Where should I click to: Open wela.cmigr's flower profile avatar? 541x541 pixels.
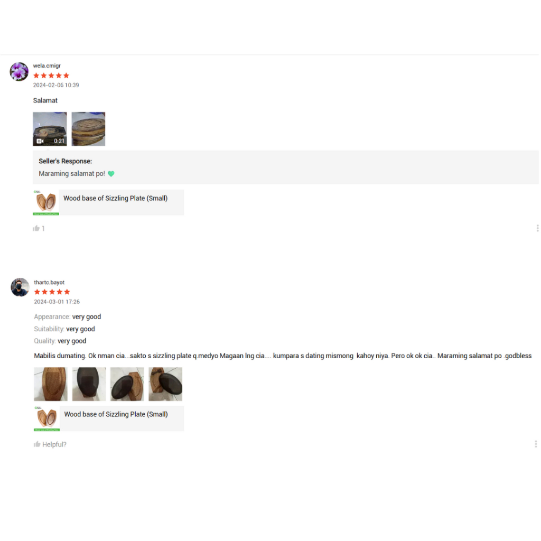point(19,72)
